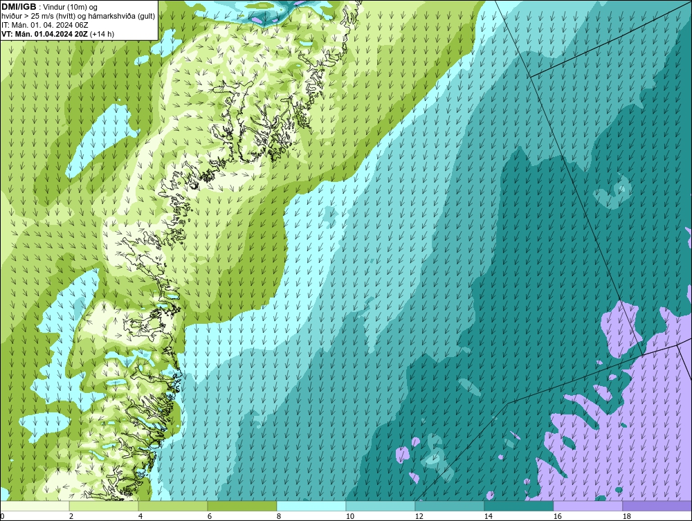692x521 pixels.
Task: Select the 14–16 m/s dark teal swatch
Action: point(519,506)
